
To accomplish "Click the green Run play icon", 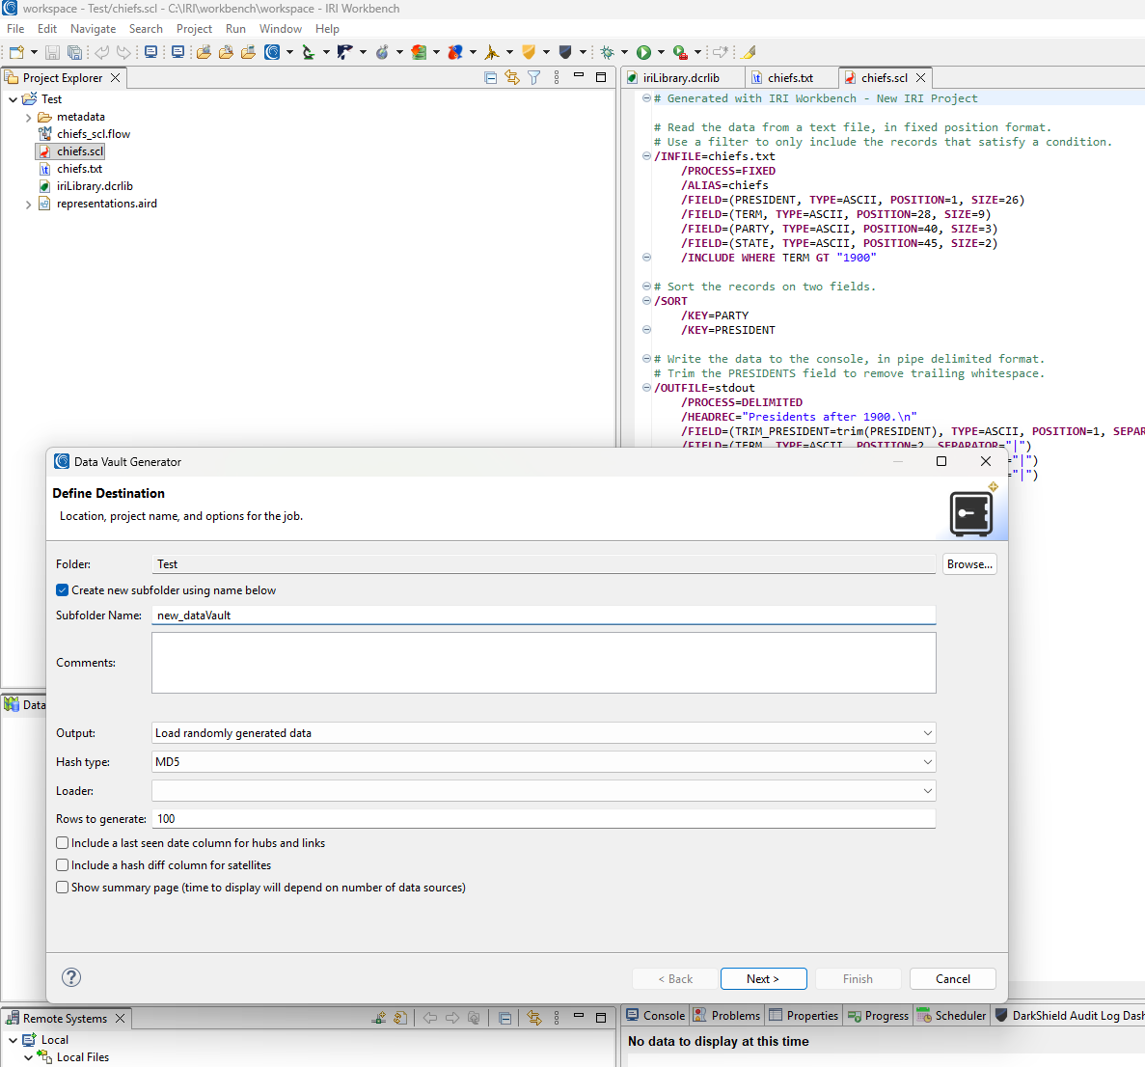I will pyautogui.click(x=643, y=52).
